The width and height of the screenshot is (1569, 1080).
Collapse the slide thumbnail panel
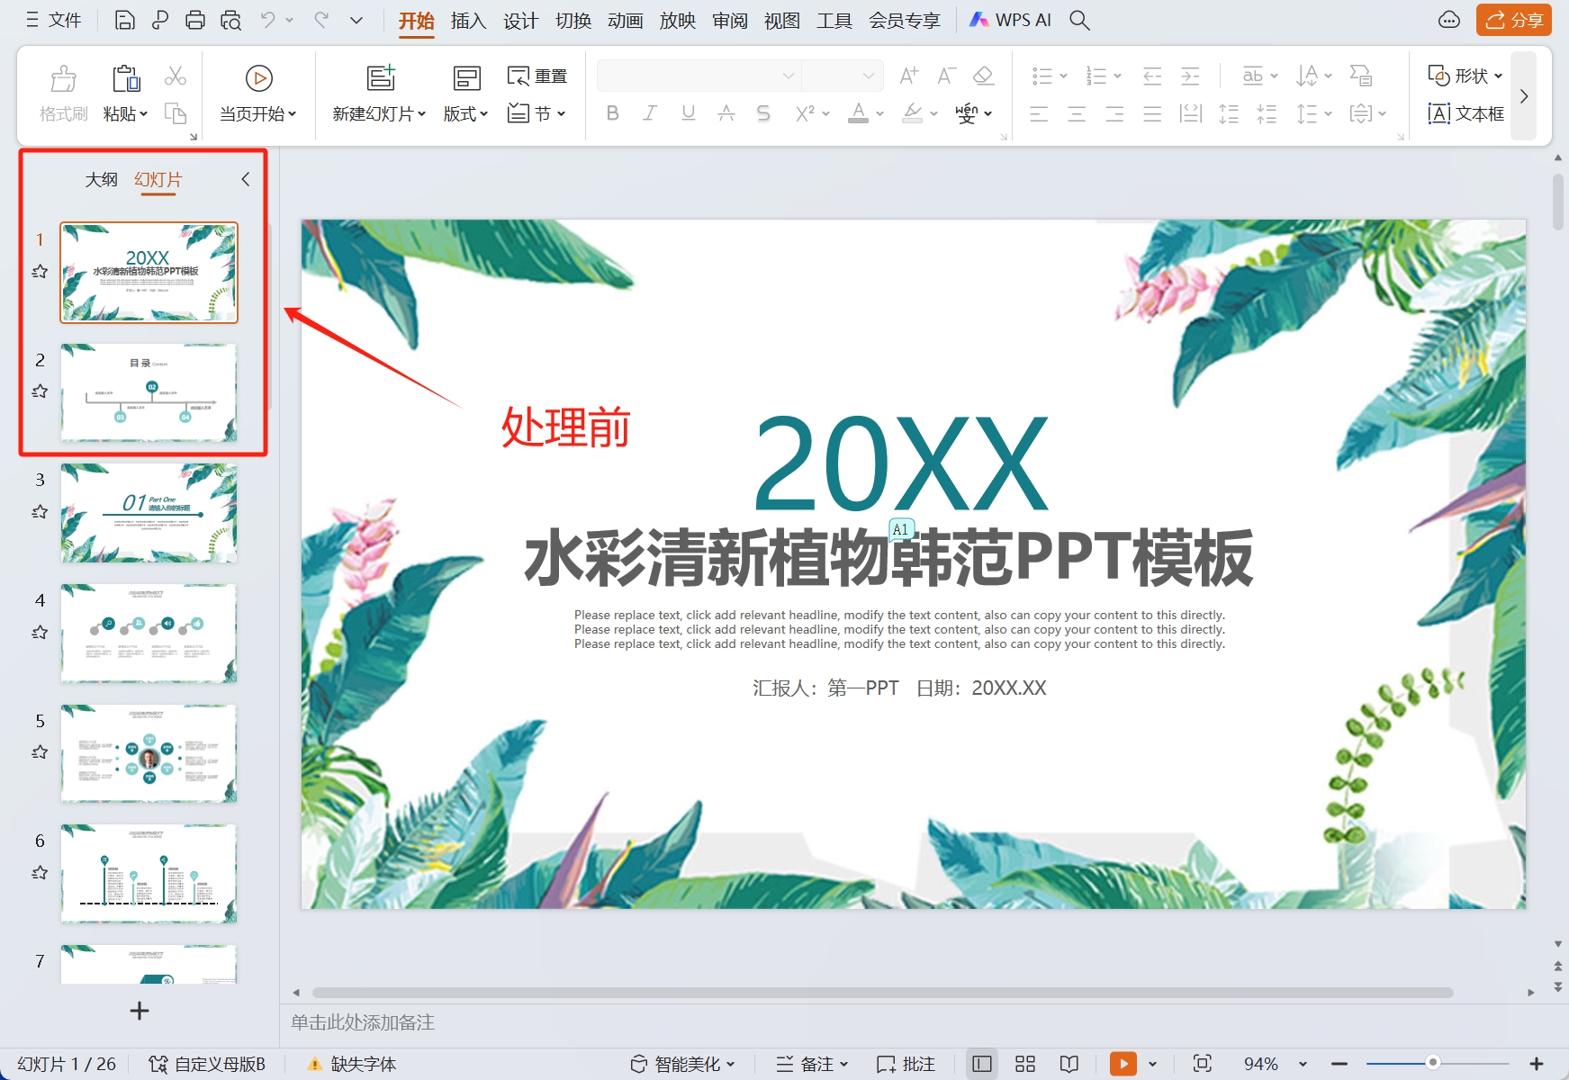click(x=245, y=179)
